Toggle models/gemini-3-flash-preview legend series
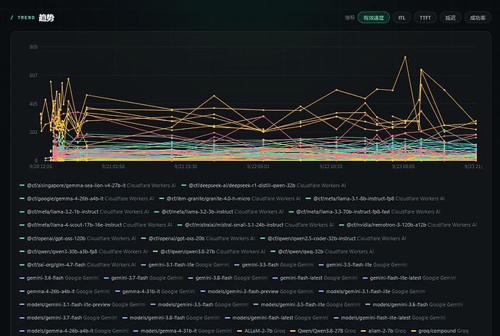The width and height of the screenshot is (500, 336). 257,291
